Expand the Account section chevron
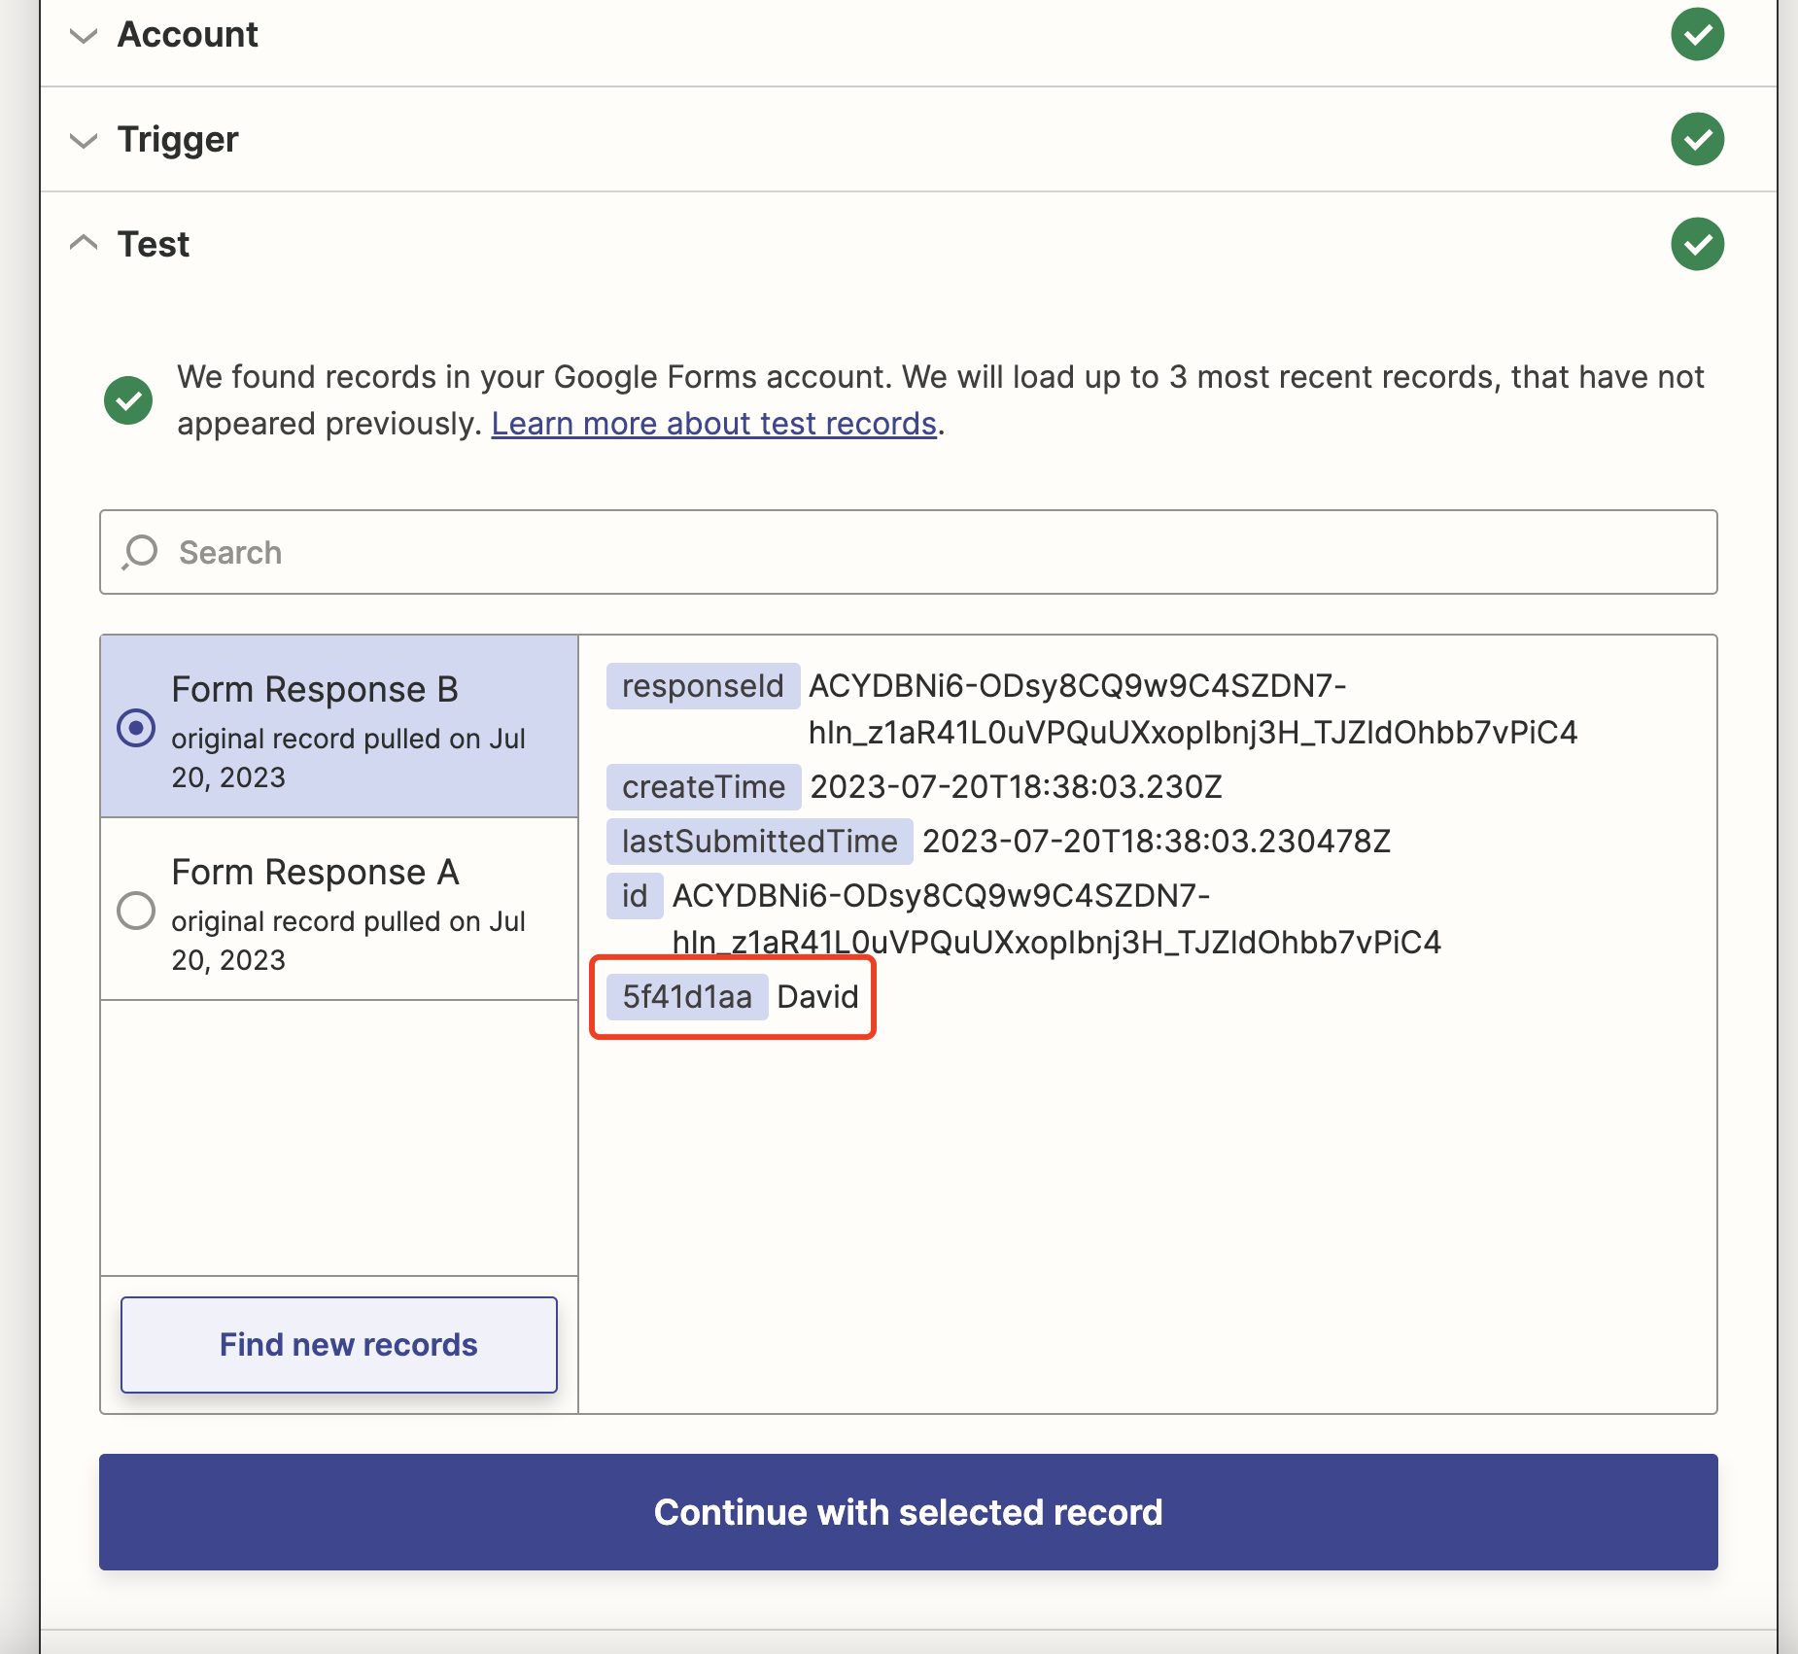Image resolution: width=1798 pixels, height=1654 pixels. [x=85, y=36]
